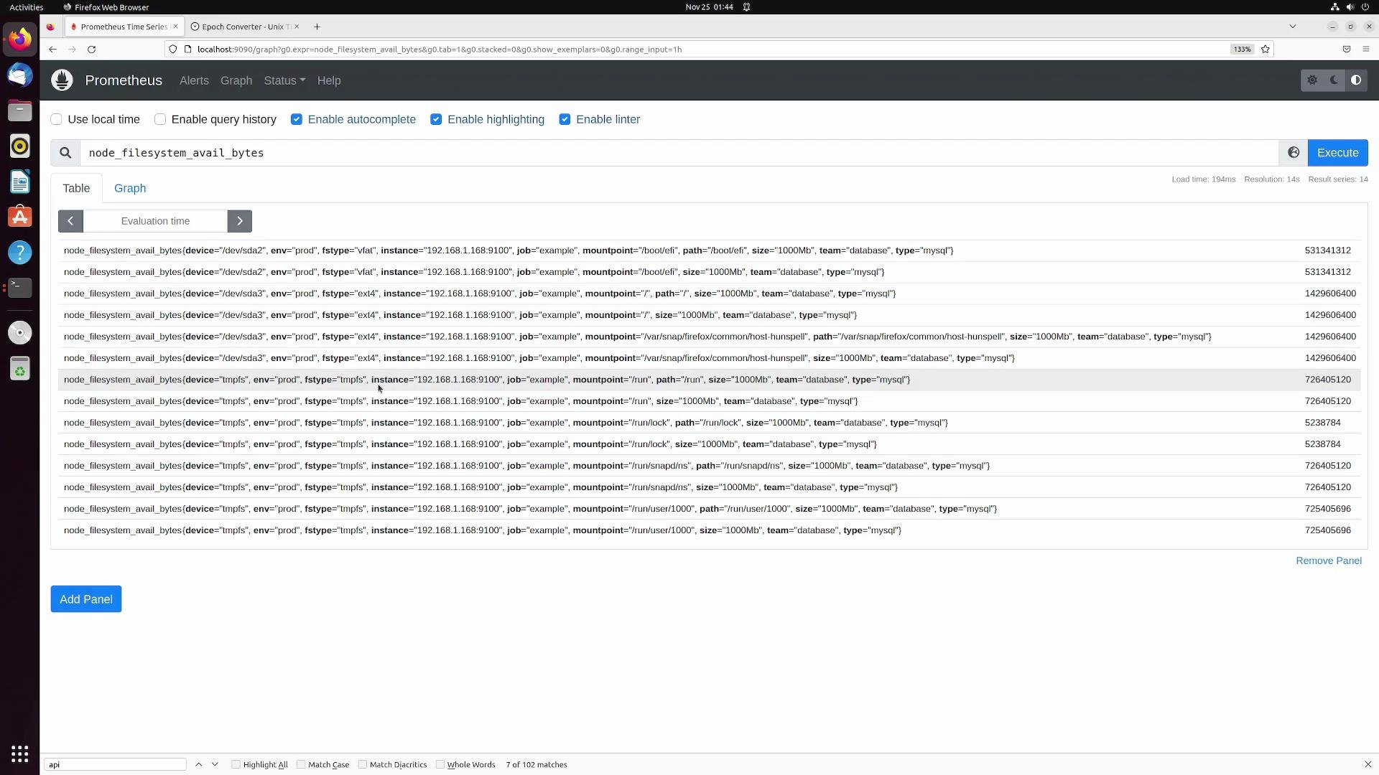Click the find bar search field
1379x775 pixels.
(x=115, y=765)
